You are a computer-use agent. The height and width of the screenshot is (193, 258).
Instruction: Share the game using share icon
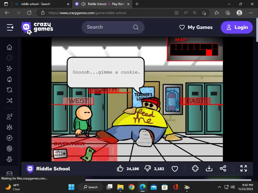(x=223, y=169)
